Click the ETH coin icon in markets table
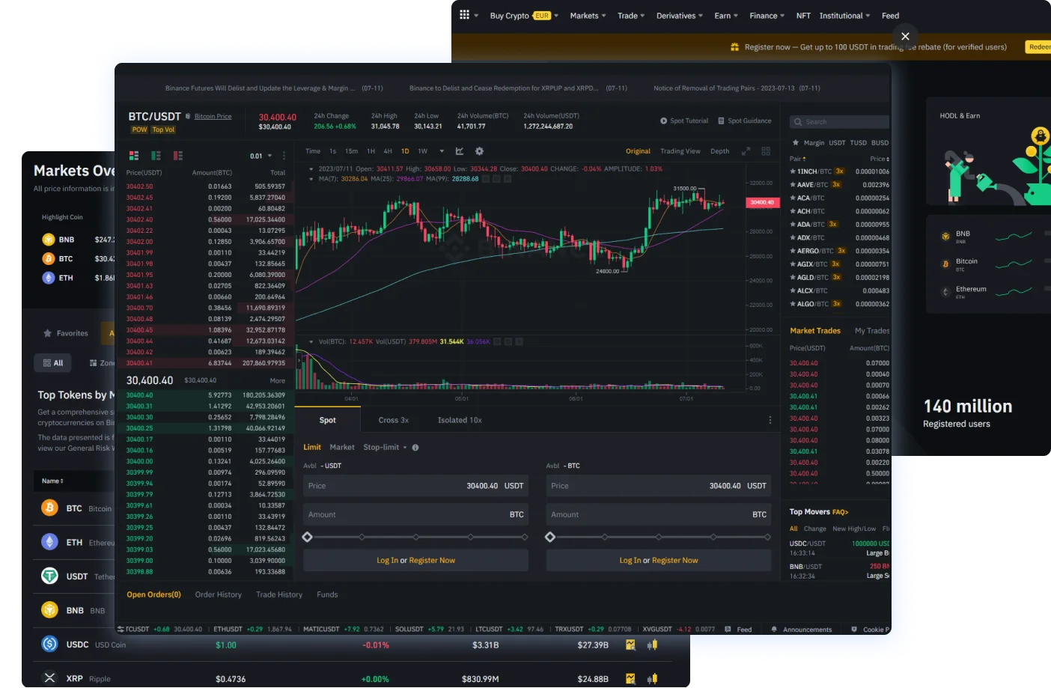The width and height of the screenshot is (1051, 688). tap(49, 542)
